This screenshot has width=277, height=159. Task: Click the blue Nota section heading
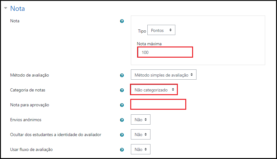pos(17,8)
